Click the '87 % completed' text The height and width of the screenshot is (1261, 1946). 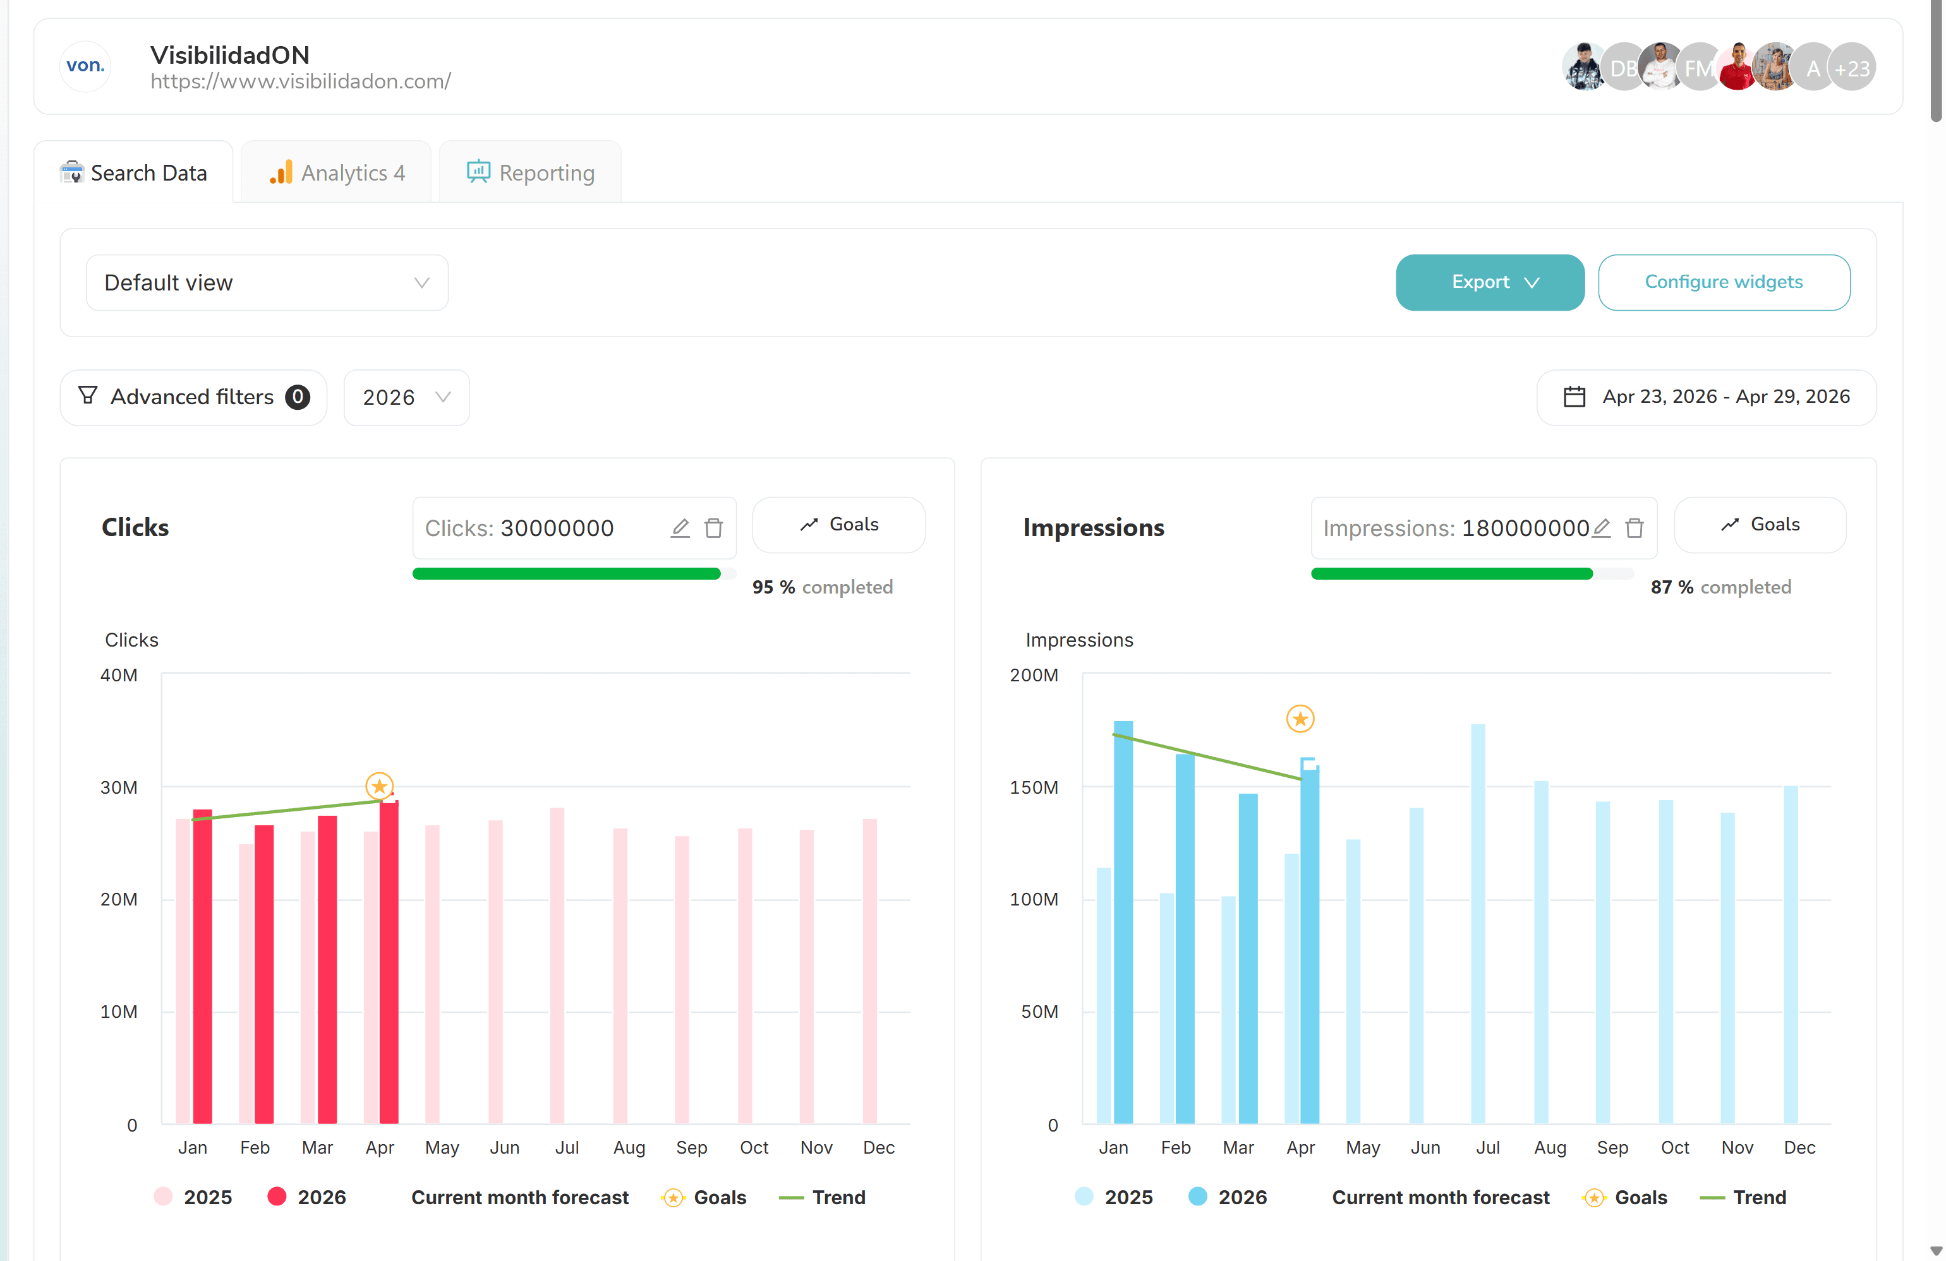click(x=1721, y=588)
